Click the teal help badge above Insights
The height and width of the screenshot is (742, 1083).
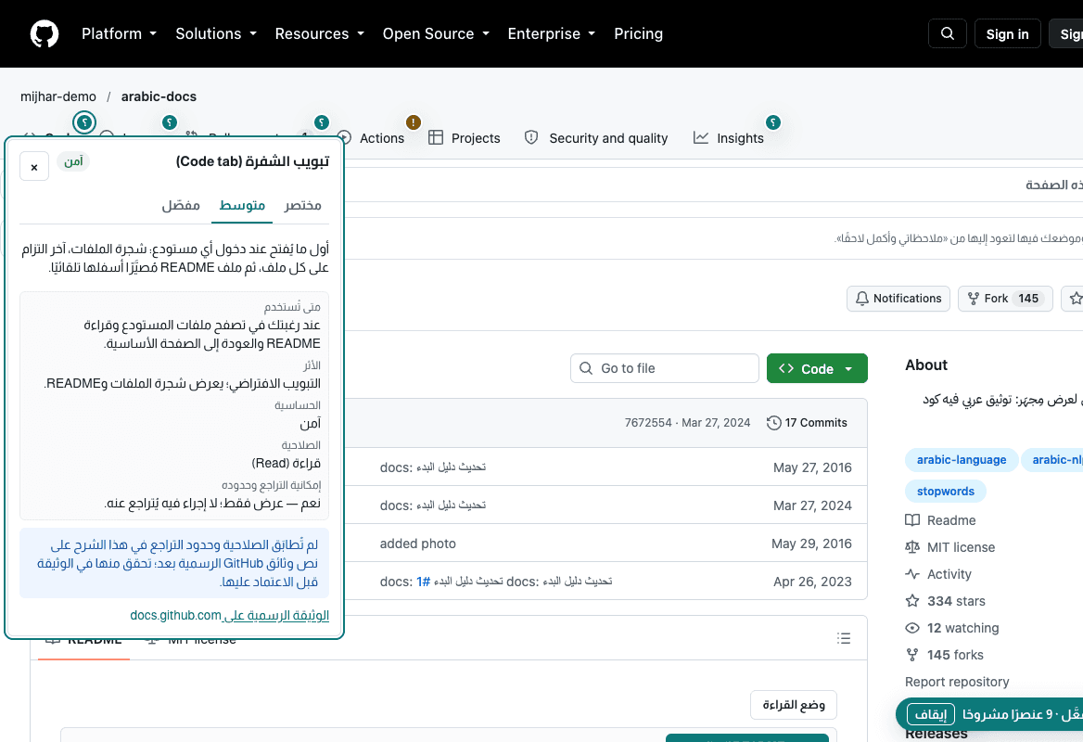click(773, 122)
